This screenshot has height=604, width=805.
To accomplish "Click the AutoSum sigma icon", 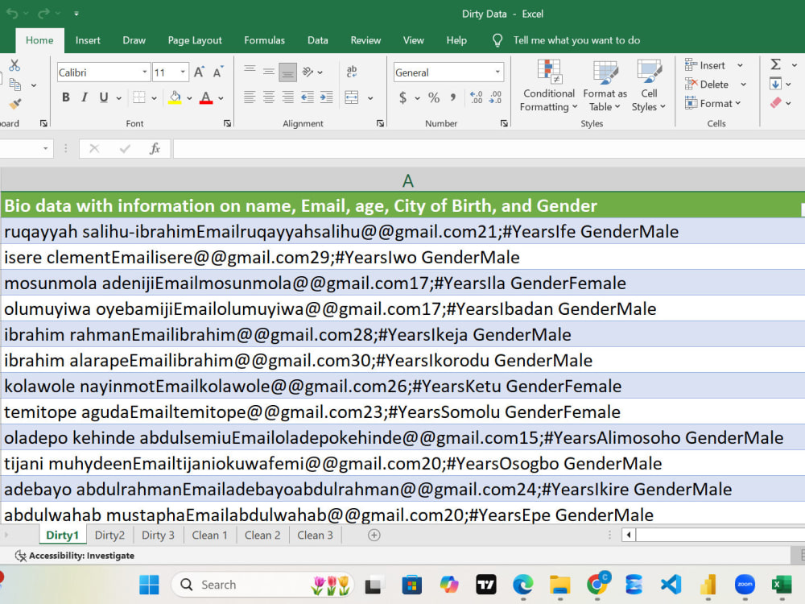I will click(x=776, y=64).
